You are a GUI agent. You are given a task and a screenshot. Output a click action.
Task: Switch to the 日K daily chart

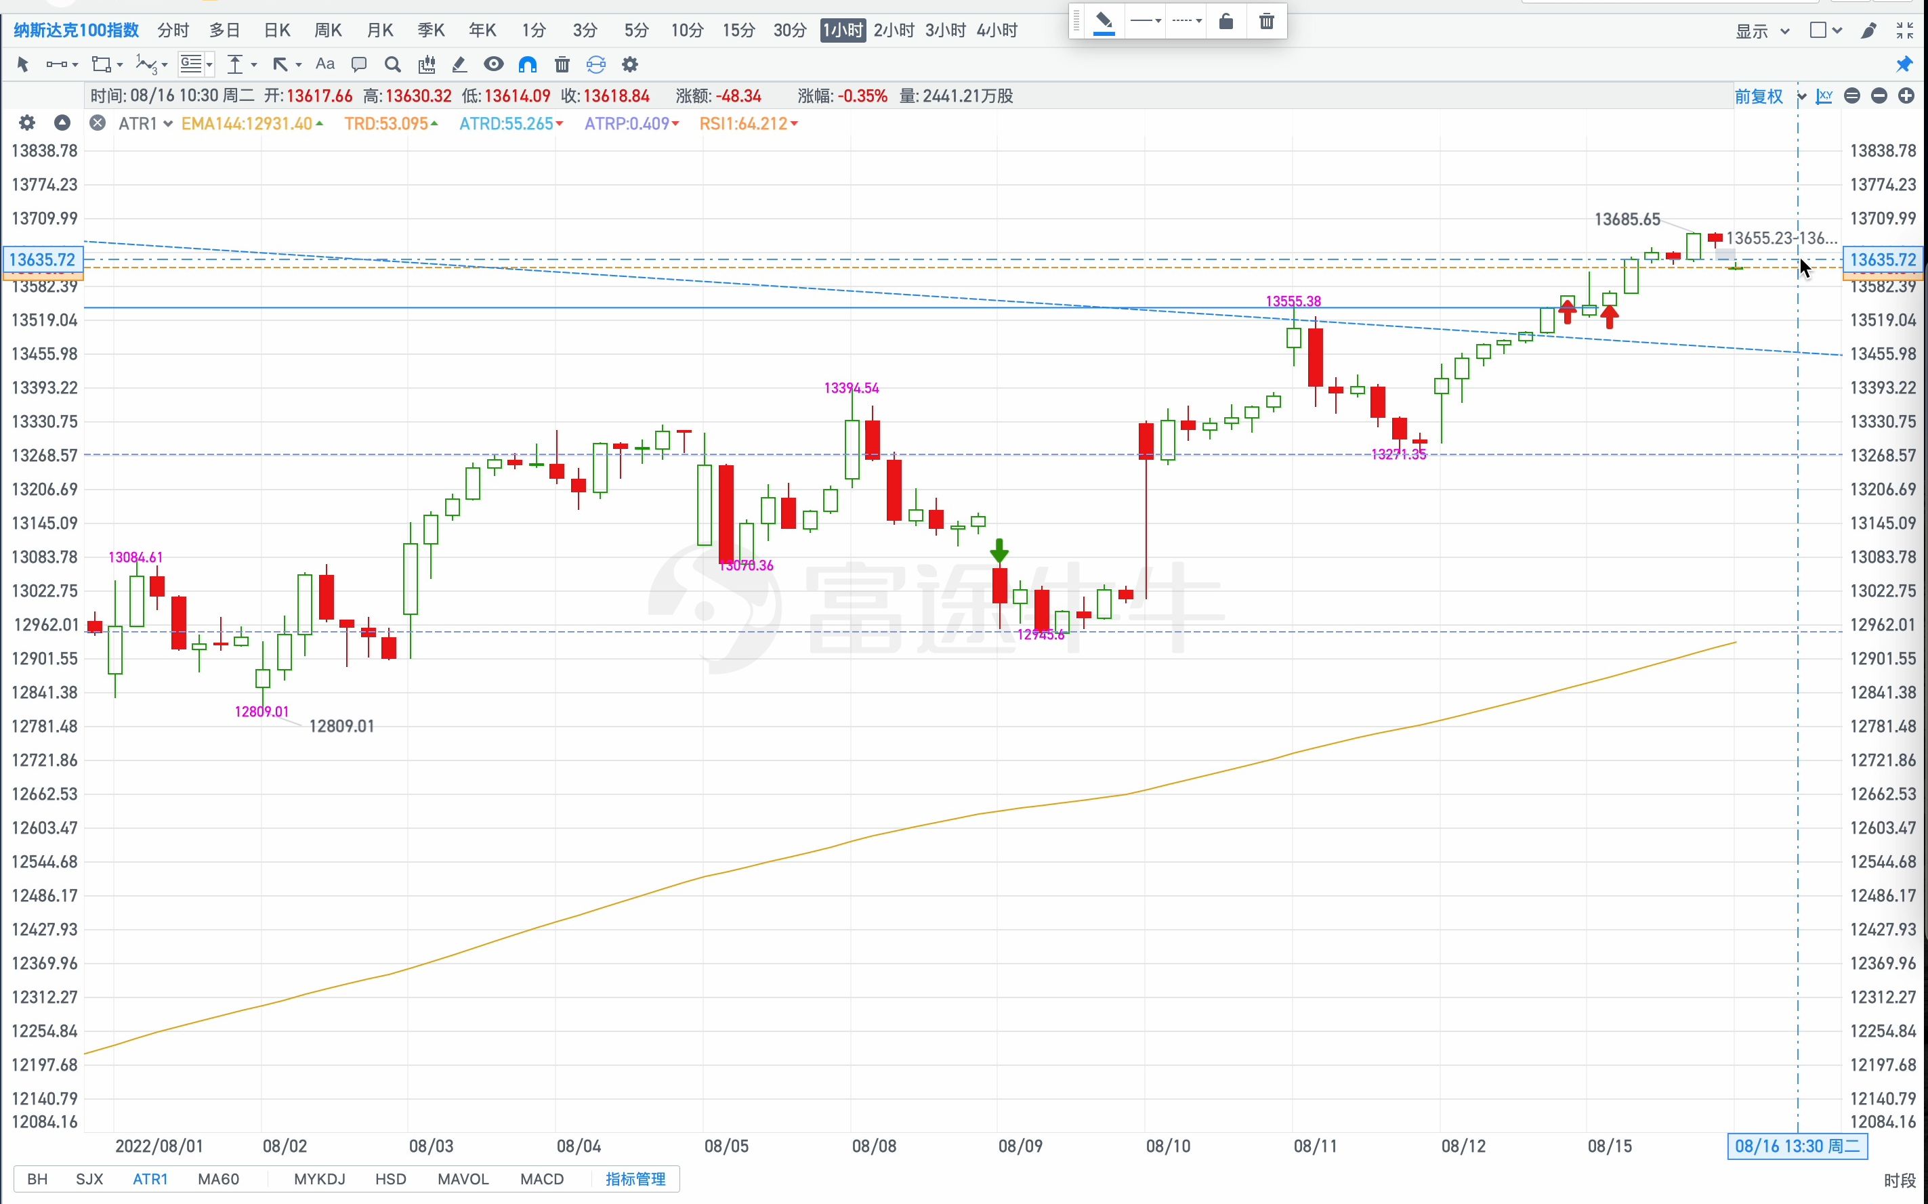(276, 30)
